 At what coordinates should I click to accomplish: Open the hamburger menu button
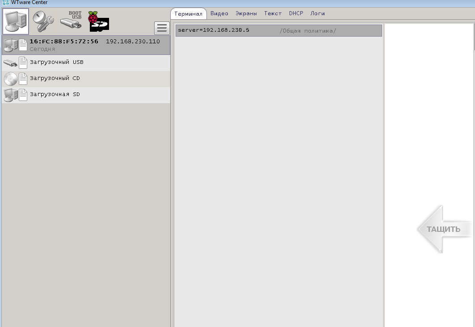(162, 28)
